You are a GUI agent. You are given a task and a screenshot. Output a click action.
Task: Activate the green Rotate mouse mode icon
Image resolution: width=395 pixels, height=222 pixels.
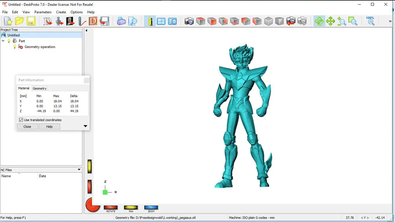click(319, 21)
